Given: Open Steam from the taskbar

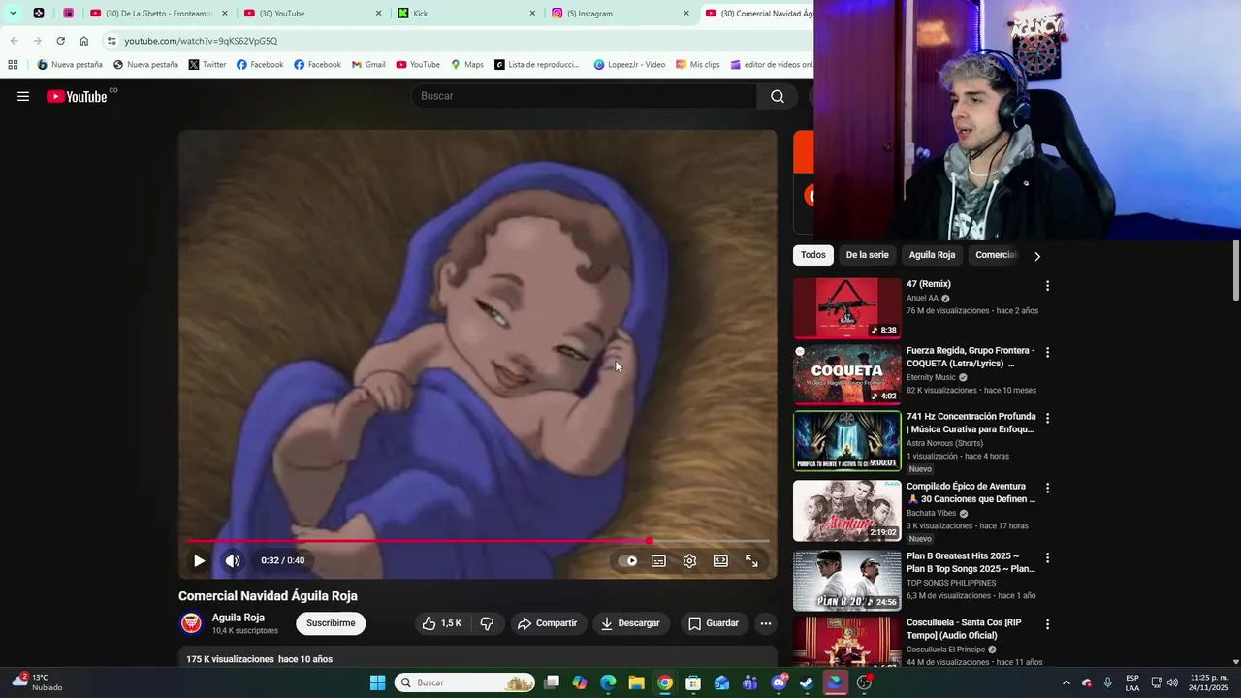Looking at the screenshot, I should click(807, 682).
